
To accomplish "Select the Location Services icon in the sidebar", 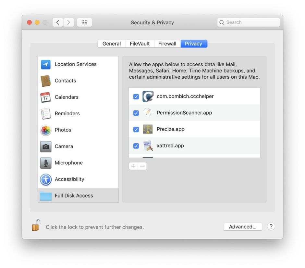I will (46, 64).
